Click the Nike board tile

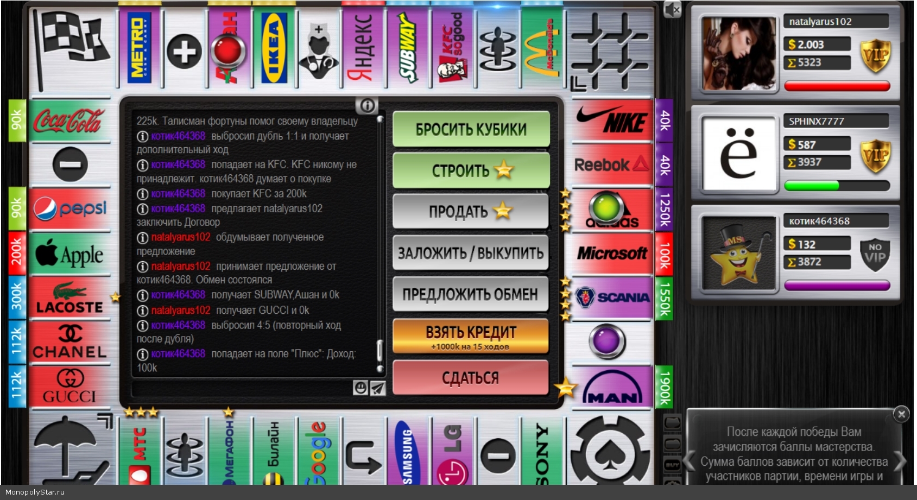pos(612,121)
